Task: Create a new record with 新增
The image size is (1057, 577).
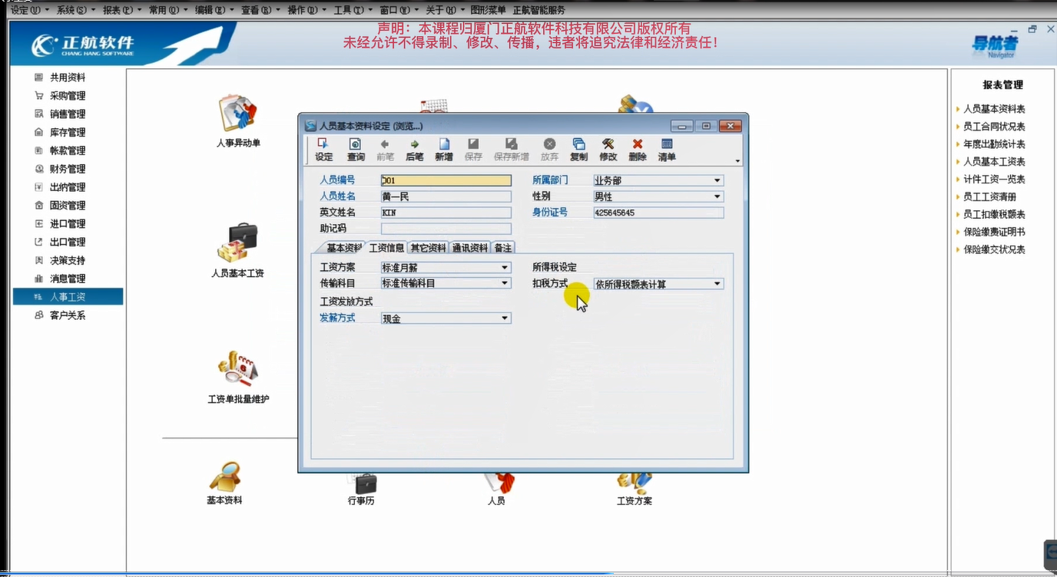Action: pyautogui.click(x=444, y=150)
